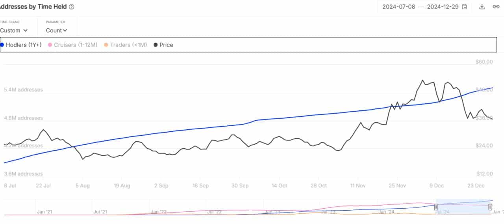The image size is (504, 224).
Task: Show the Traders (<1M) series
Action: pyautogui.click(x=128, y=45)
